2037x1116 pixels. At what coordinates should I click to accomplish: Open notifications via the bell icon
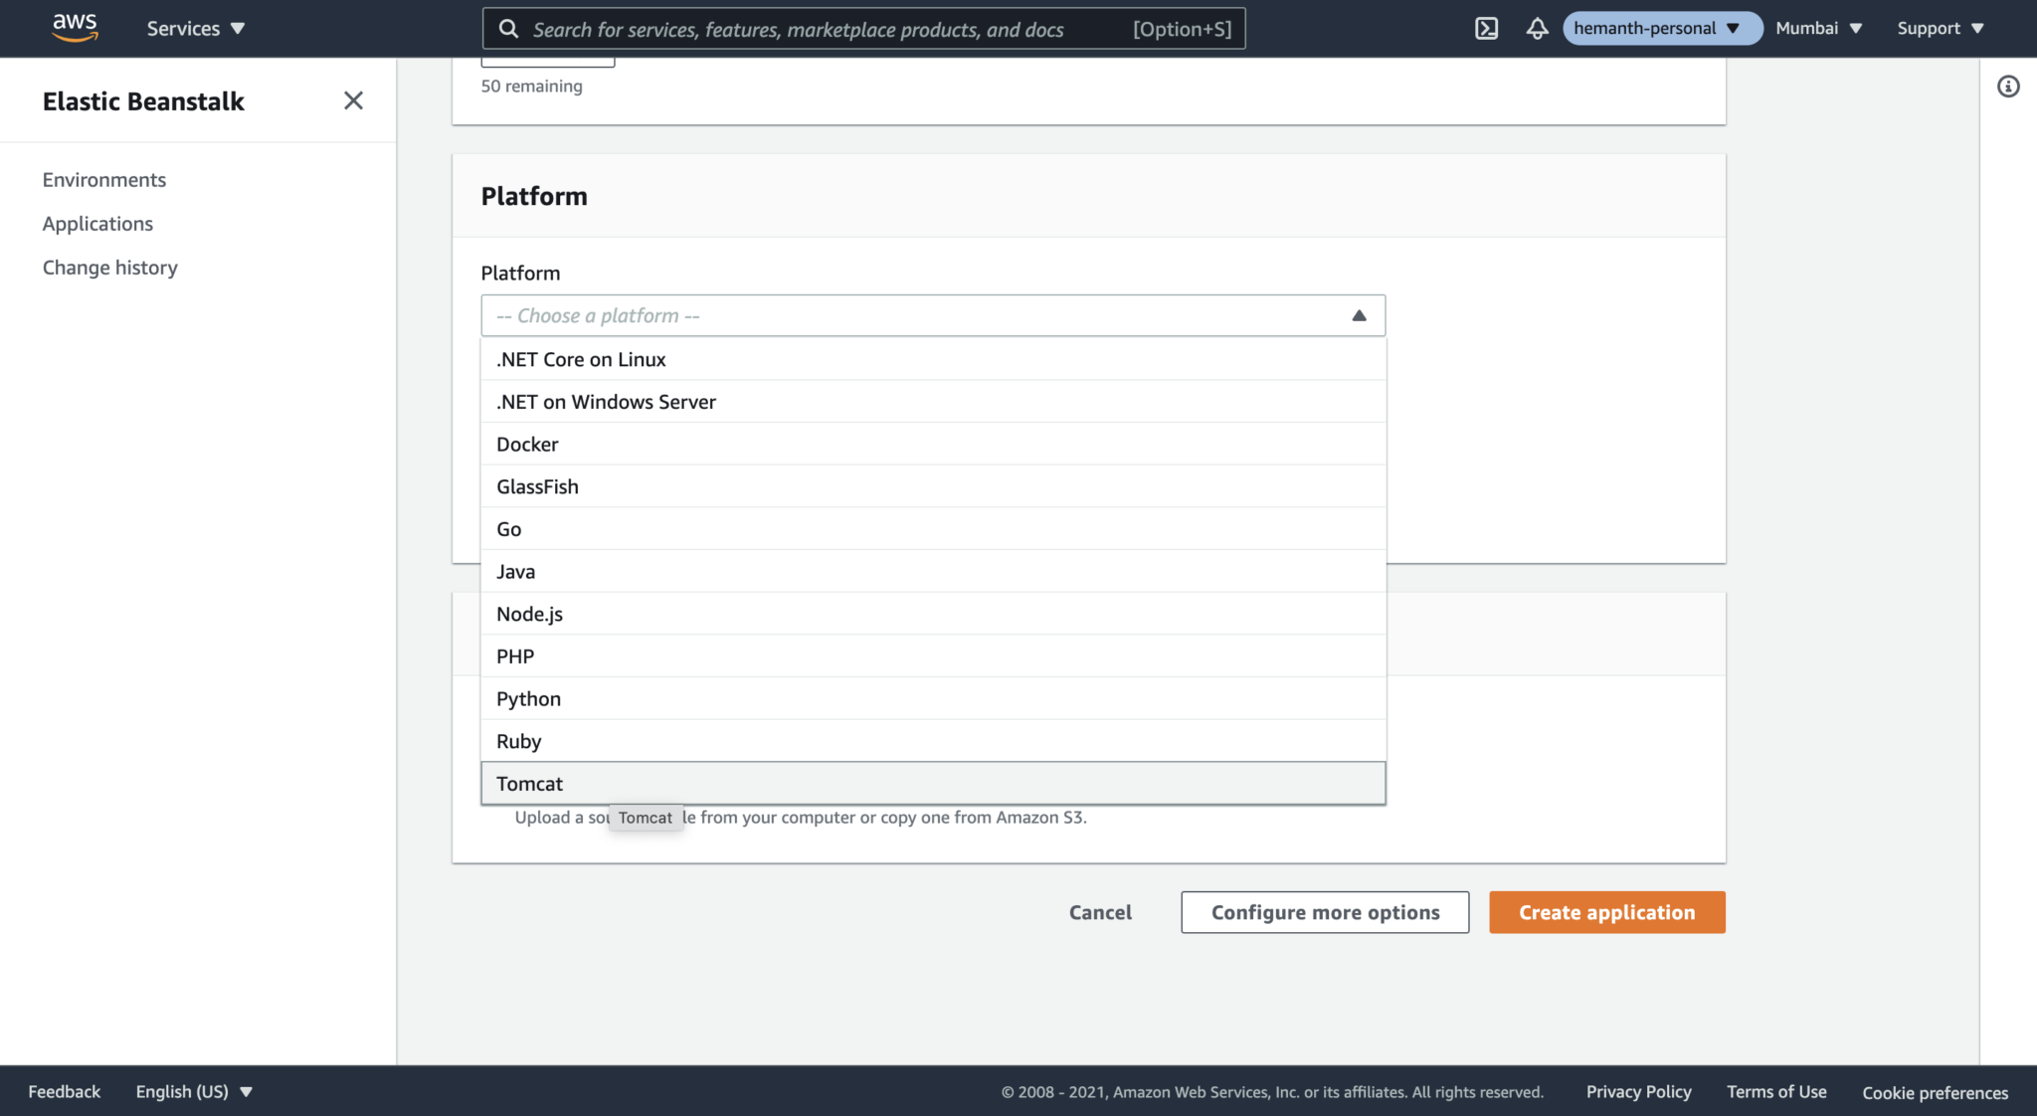tap(1537, 28)
